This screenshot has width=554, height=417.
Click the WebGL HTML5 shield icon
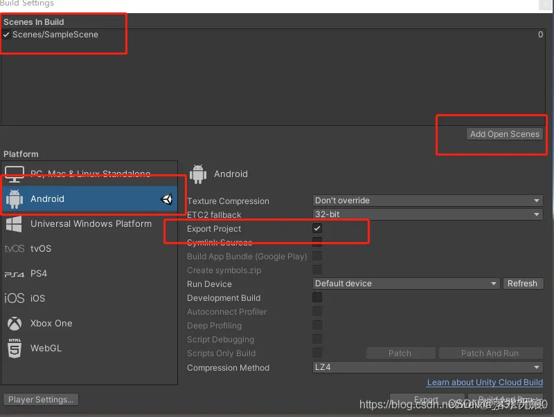(x=15, y=349)
